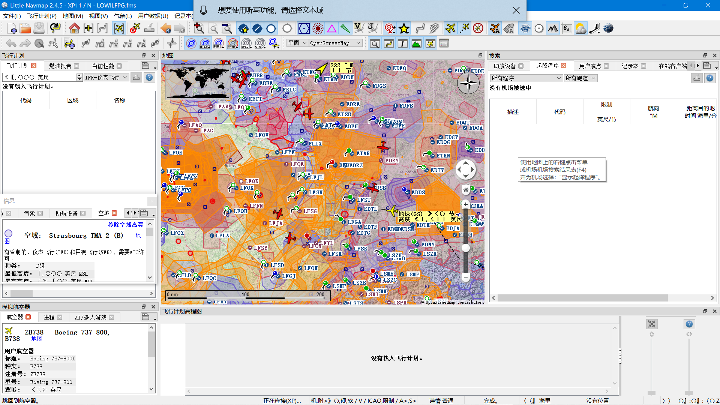The height and width of the screenshot is (405, 720).
Task: Show information dock window
Action: coord(403,43)
